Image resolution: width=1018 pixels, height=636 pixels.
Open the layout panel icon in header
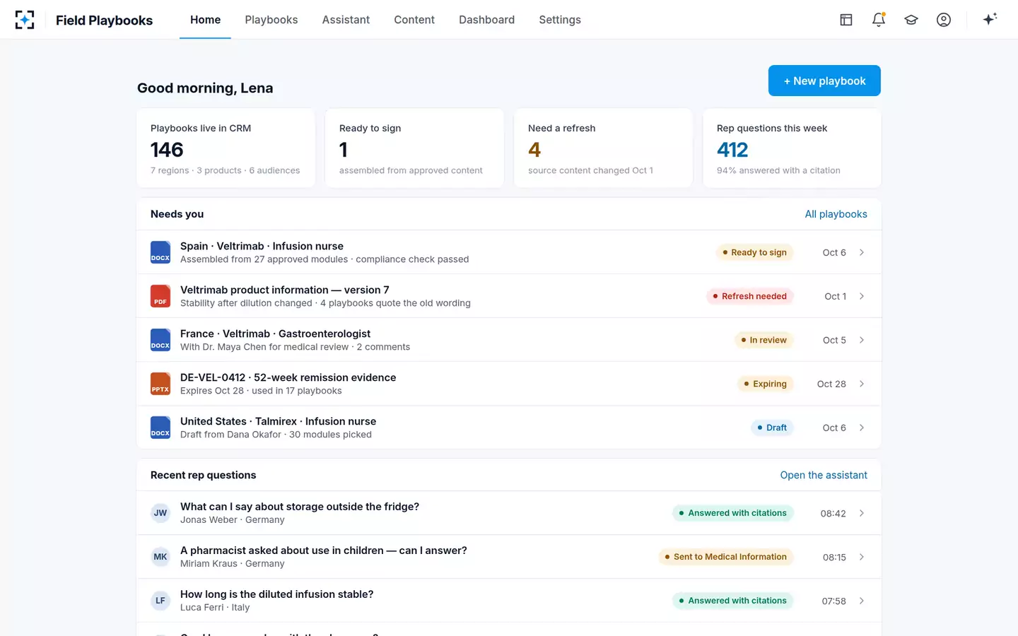point(846,20)
